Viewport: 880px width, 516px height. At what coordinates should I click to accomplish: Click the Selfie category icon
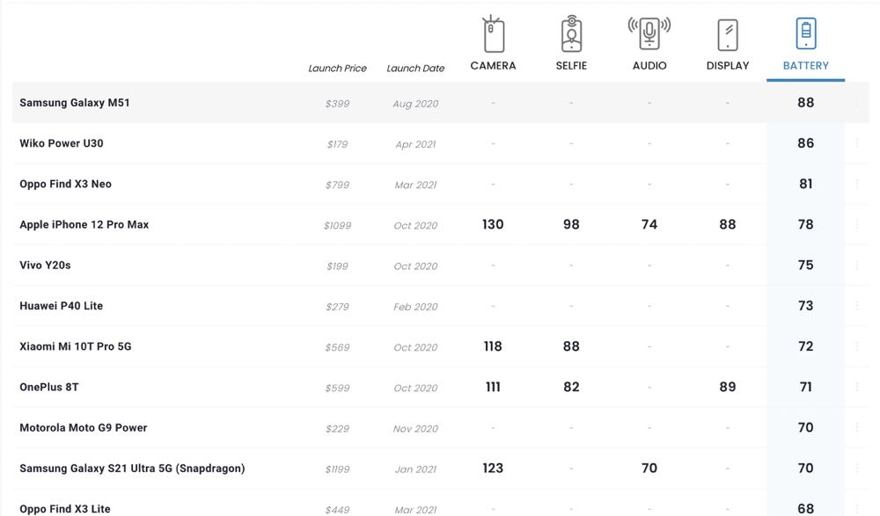(571, 35)
